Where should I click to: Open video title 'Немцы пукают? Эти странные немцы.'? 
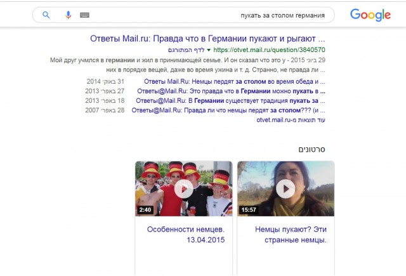[x=291, y=235]
